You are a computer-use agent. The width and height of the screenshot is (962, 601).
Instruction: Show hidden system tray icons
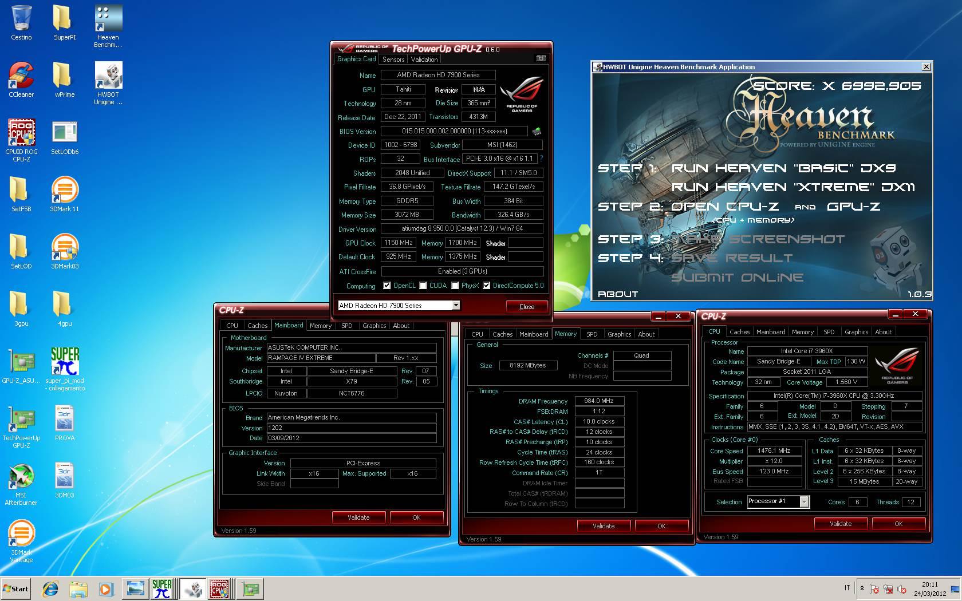coord(862,588)
